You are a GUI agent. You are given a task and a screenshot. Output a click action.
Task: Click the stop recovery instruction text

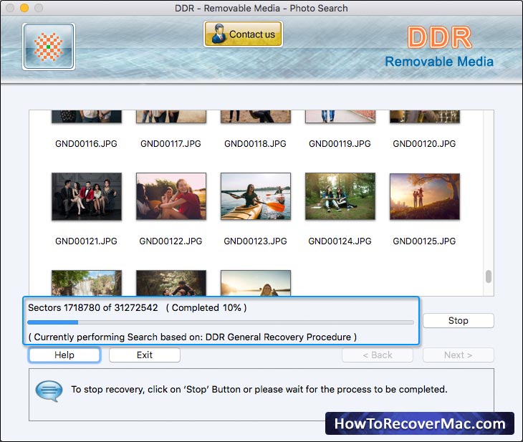pos(259,389)
